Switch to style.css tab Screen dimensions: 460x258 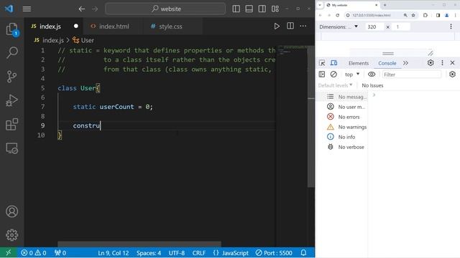[170, 27]
